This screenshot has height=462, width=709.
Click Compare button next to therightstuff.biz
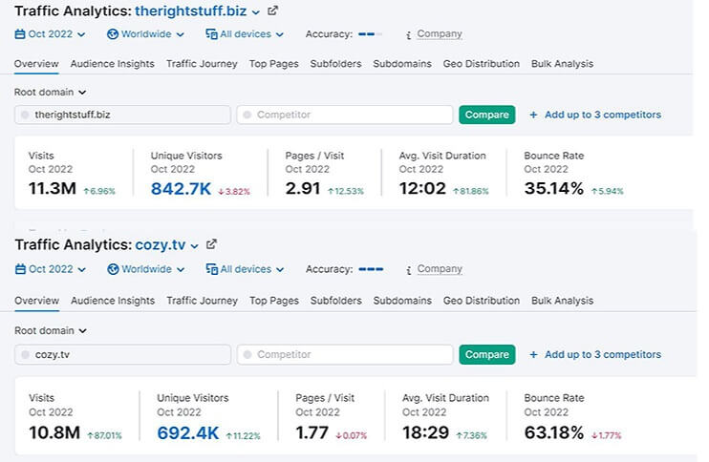tap(487, 115)
